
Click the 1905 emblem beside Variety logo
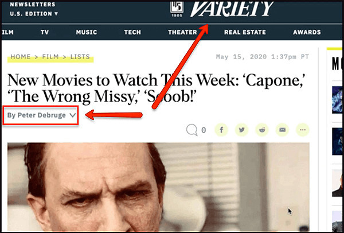177,9
